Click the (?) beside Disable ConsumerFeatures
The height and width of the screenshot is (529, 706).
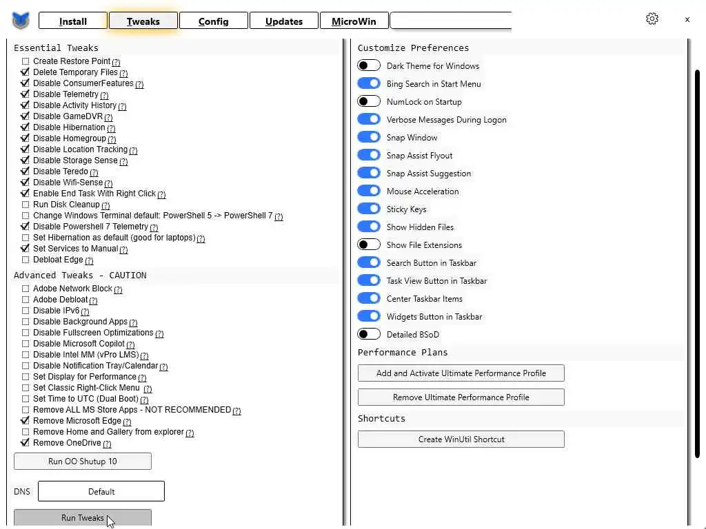[139, 84]
